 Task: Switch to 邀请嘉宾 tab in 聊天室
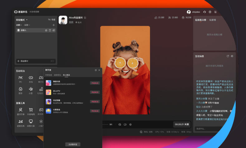click(57, 75)
